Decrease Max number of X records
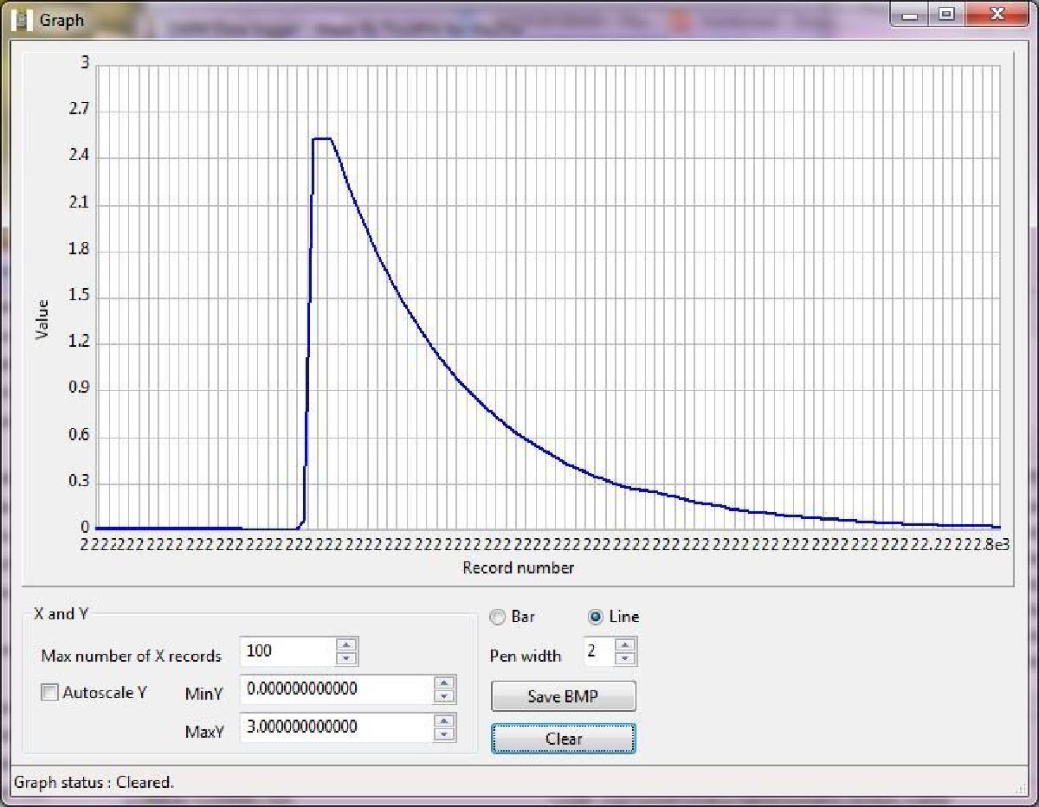 pyautogui.click(x=346, y=658)
